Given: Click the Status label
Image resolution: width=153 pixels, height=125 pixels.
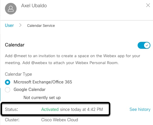Looking at the screenshot, I should (x=11, y=109).
